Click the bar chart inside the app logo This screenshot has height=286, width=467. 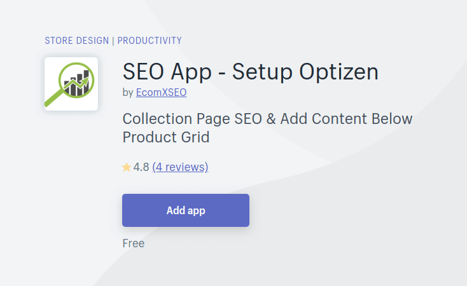(77, 83)
